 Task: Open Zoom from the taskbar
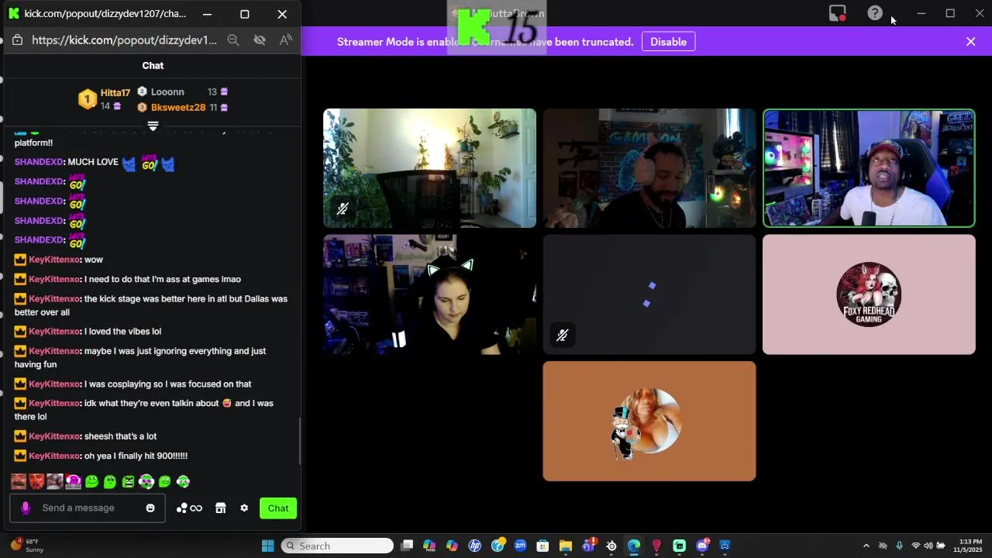(520, 546)
